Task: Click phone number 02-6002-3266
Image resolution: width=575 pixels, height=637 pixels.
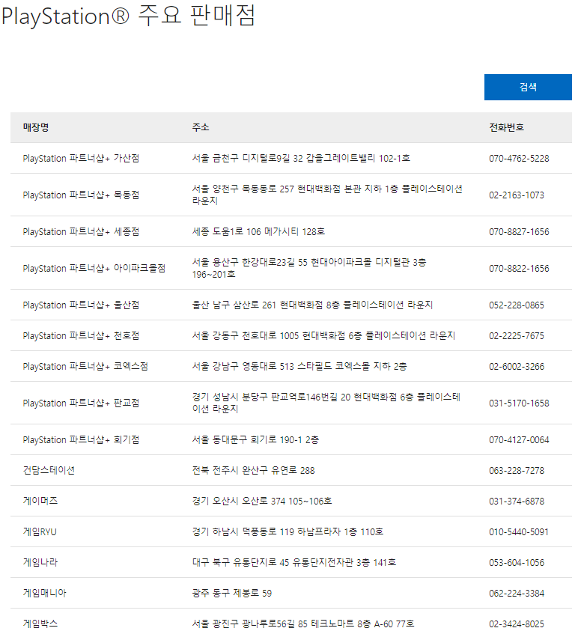Action: click(x=517, y=367)
